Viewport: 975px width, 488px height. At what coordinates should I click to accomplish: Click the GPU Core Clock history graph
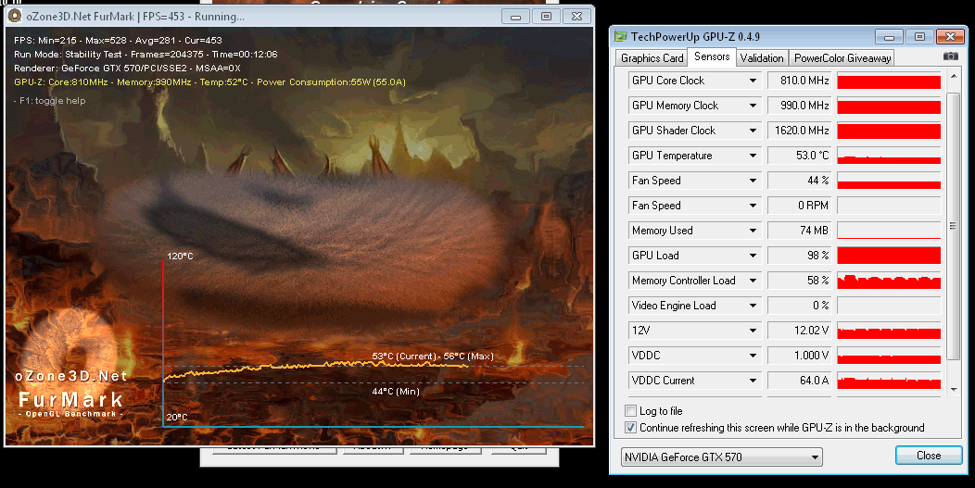coord(889,81)
